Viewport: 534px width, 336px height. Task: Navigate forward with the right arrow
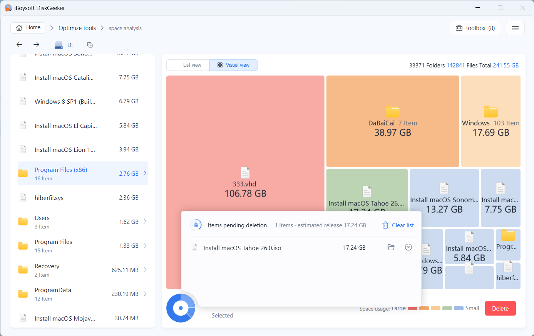[36, 45]
